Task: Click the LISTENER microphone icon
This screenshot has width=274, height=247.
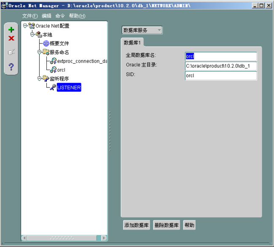Action: (x=53, y=87)
